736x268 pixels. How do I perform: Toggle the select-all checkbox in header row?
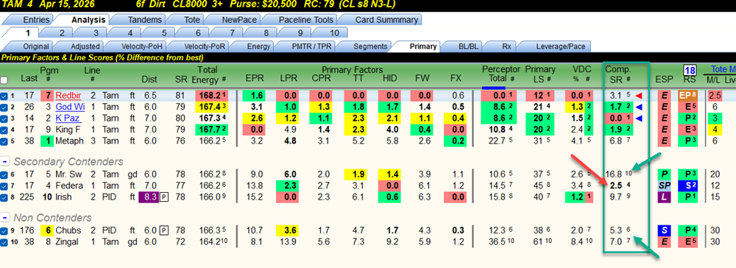4,80
